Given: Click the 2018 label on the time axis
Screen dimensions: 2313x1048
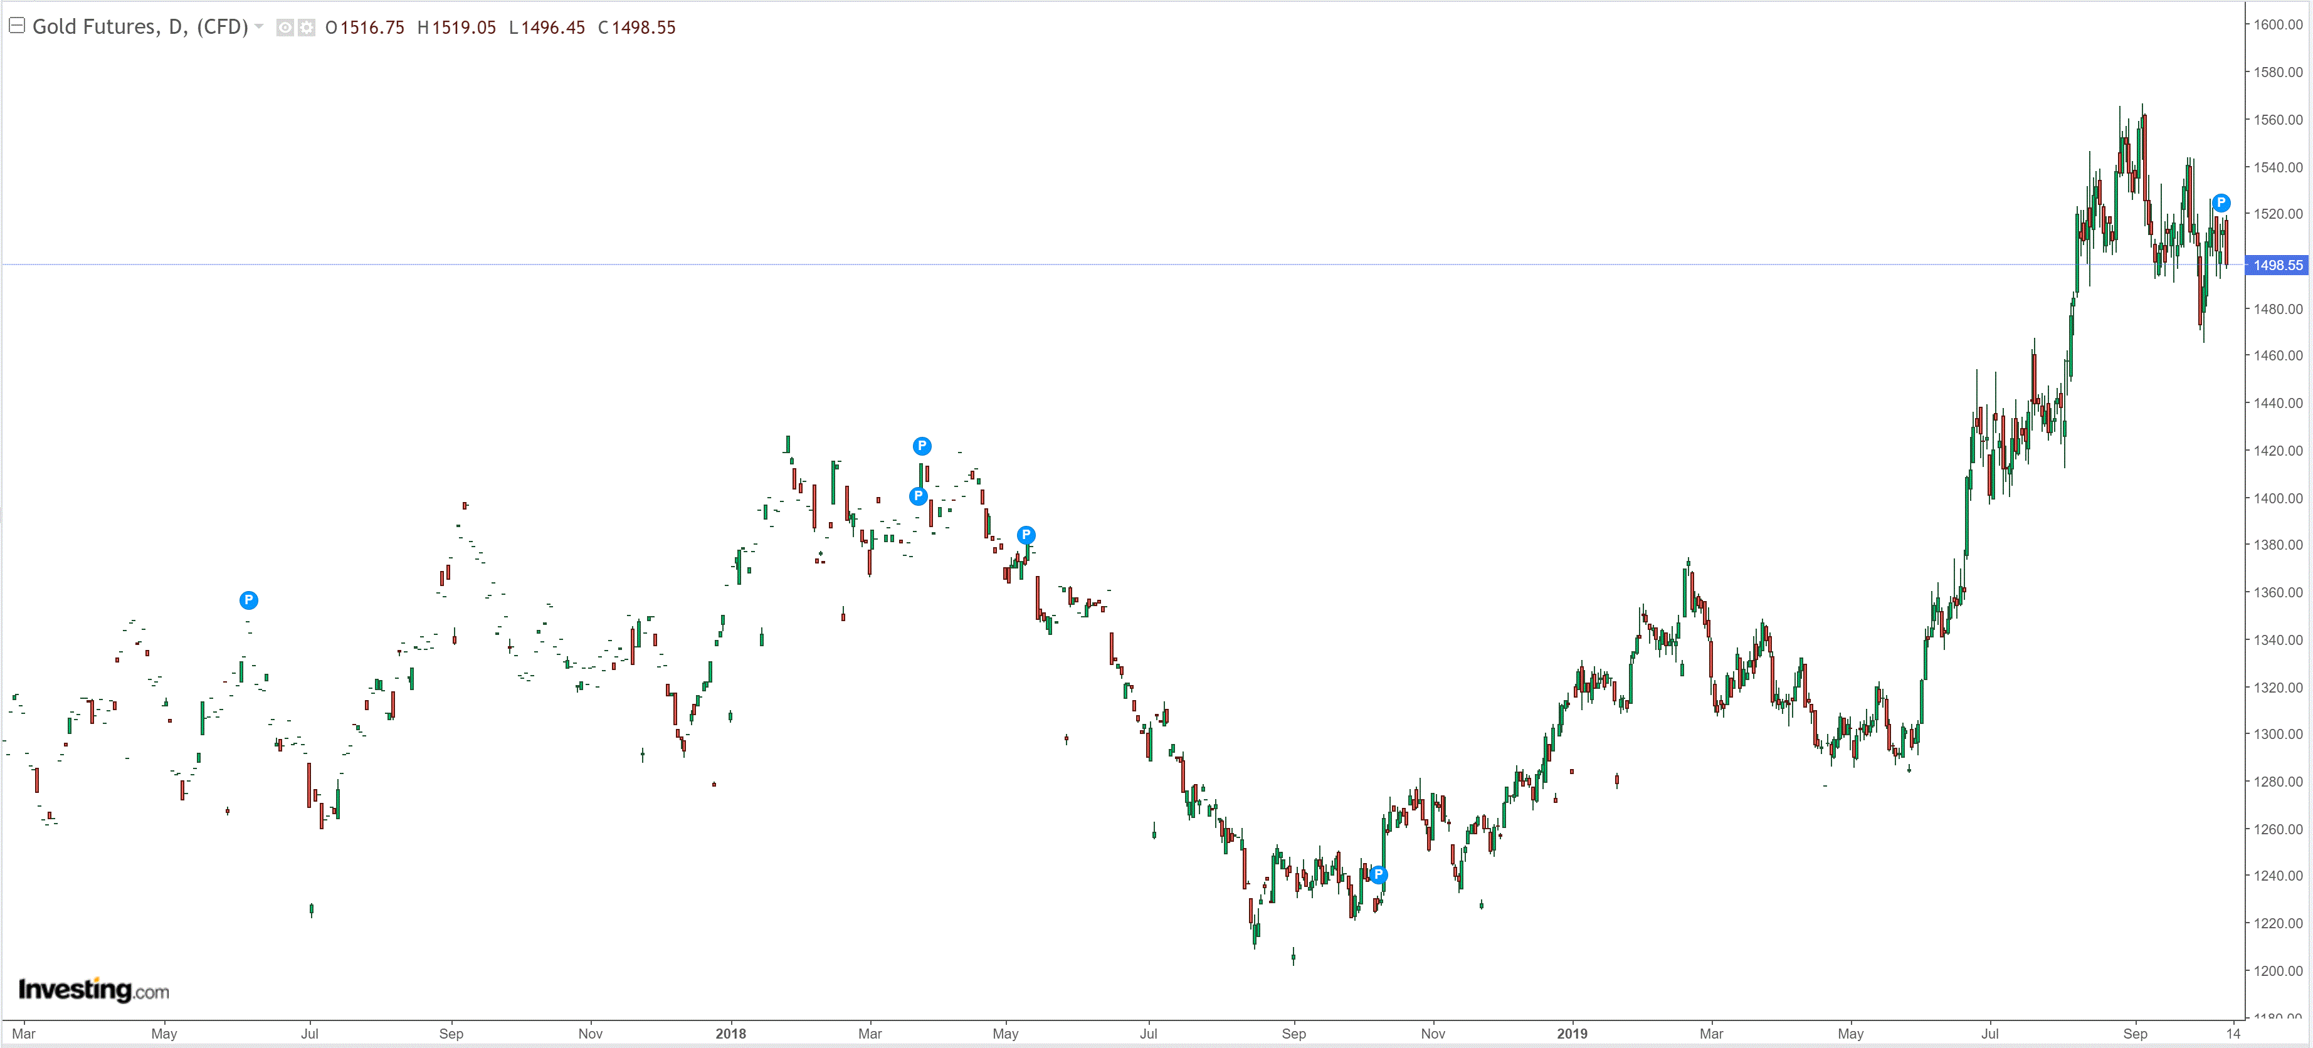Looking at the screenshot, I should tap(731, 1034).
